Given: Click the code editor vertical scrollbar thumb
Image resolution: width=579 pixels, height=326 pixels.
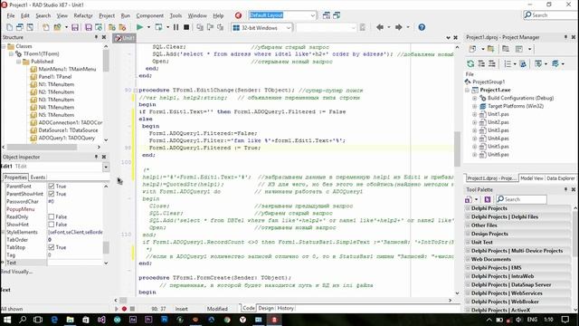Looking at the screenshot, I should tap(457, 149).
